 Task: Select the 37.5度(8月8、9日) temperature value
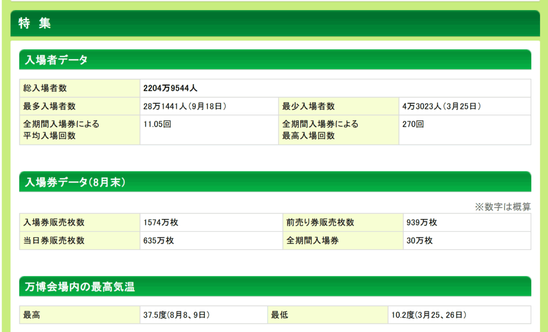pyautogui.click(x=176, y=315)
